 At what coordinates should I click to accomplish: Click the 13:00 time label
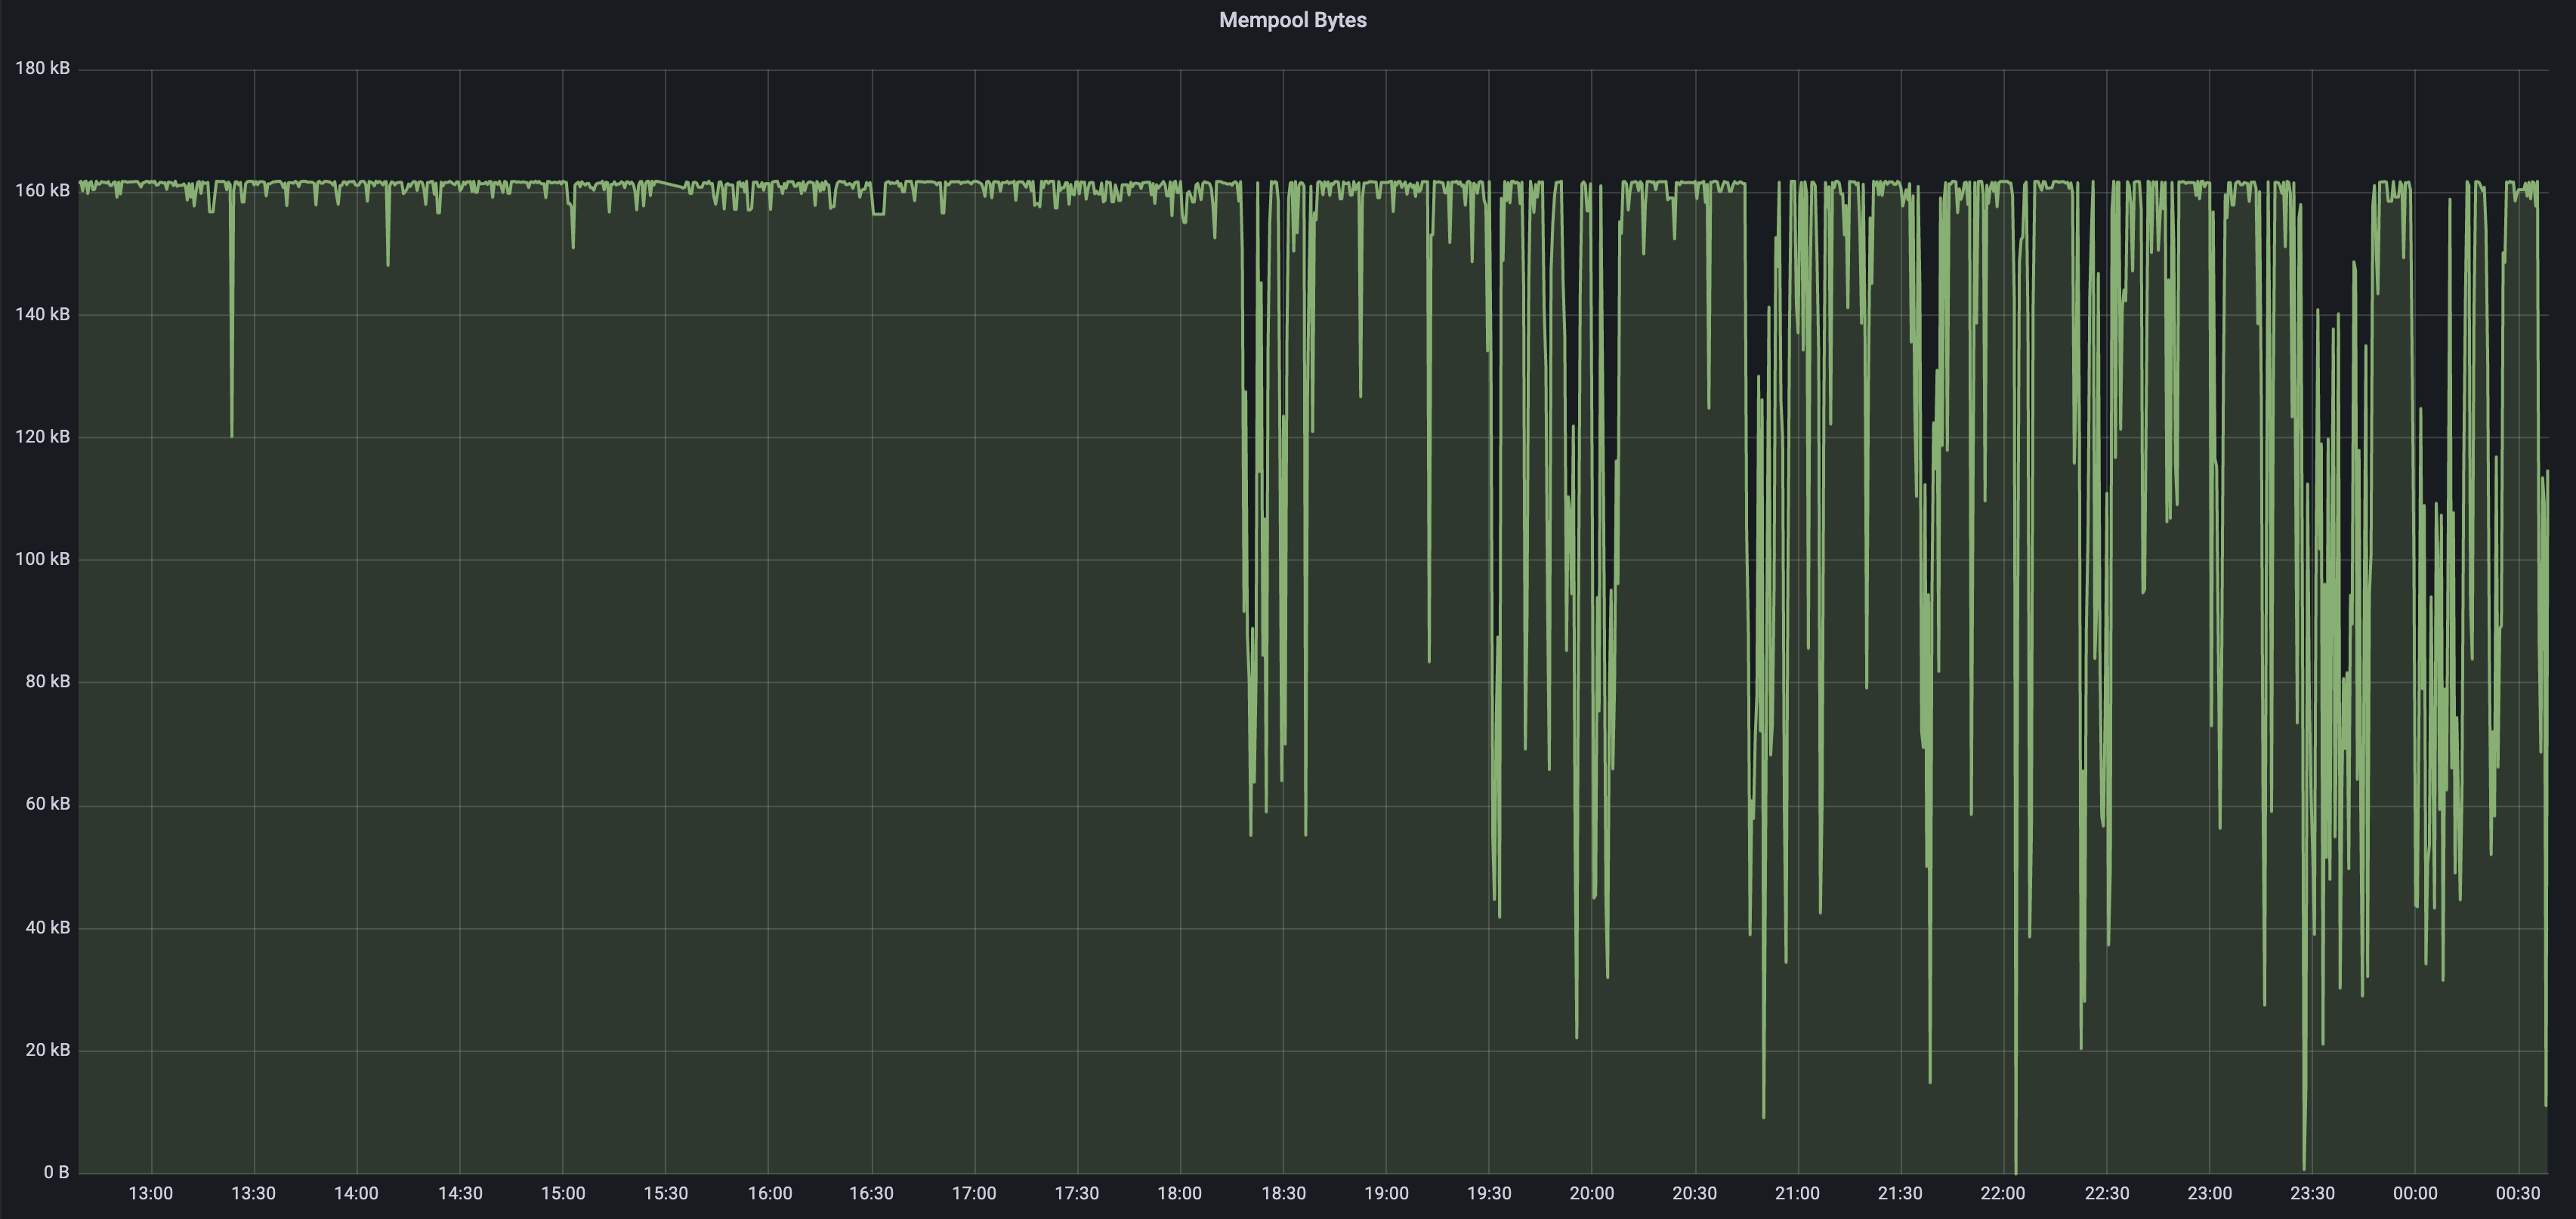pos(152,1193)
